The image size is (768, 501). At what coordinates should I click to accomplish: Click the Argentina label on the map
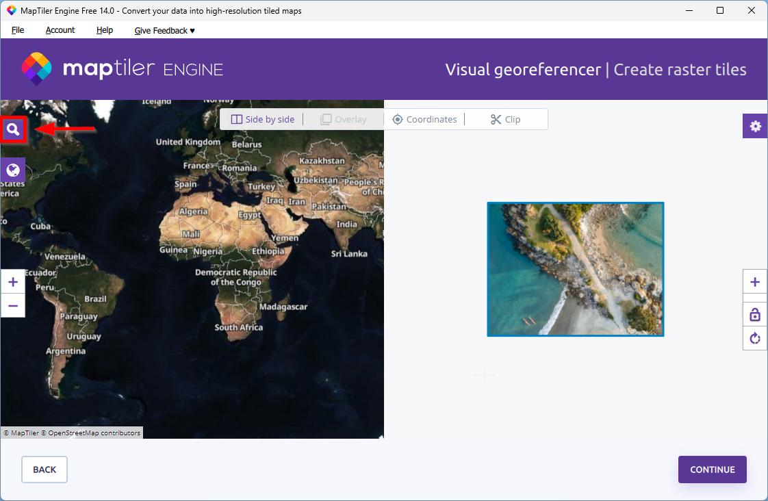pos(66,351)
